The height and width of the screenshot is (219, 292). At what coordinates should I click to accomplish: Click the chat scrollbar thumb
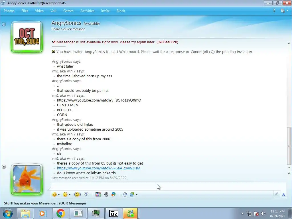289,146
